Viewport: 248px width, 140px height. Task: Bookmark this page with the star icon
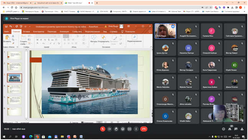coord(211,7)
